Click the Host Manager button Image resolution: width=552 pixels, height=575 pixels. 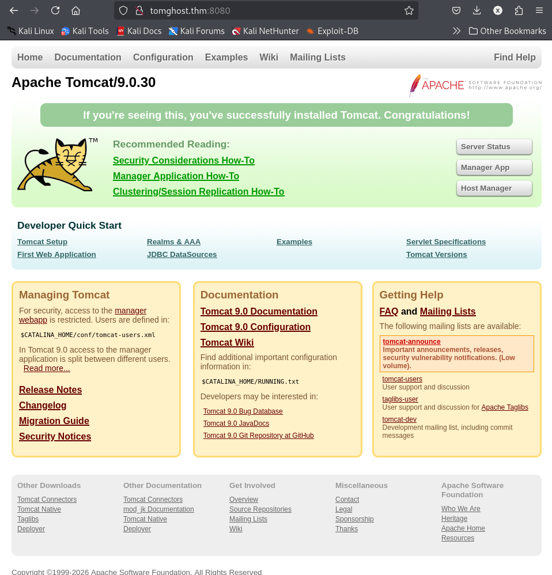tap(494, 188)
